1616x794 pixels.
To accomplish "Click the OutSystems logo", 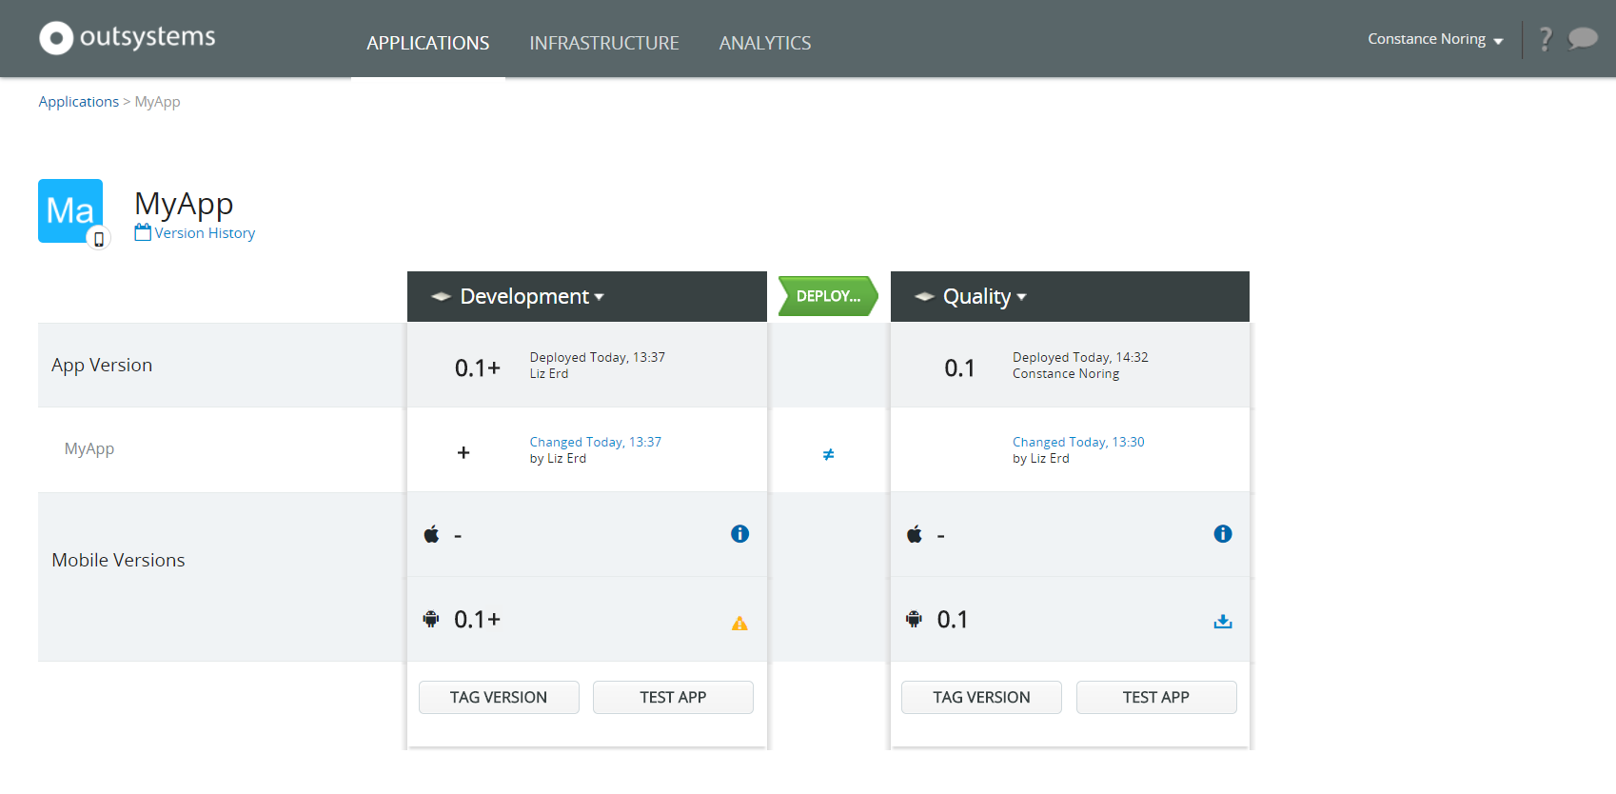I will (x=128, y=38).
